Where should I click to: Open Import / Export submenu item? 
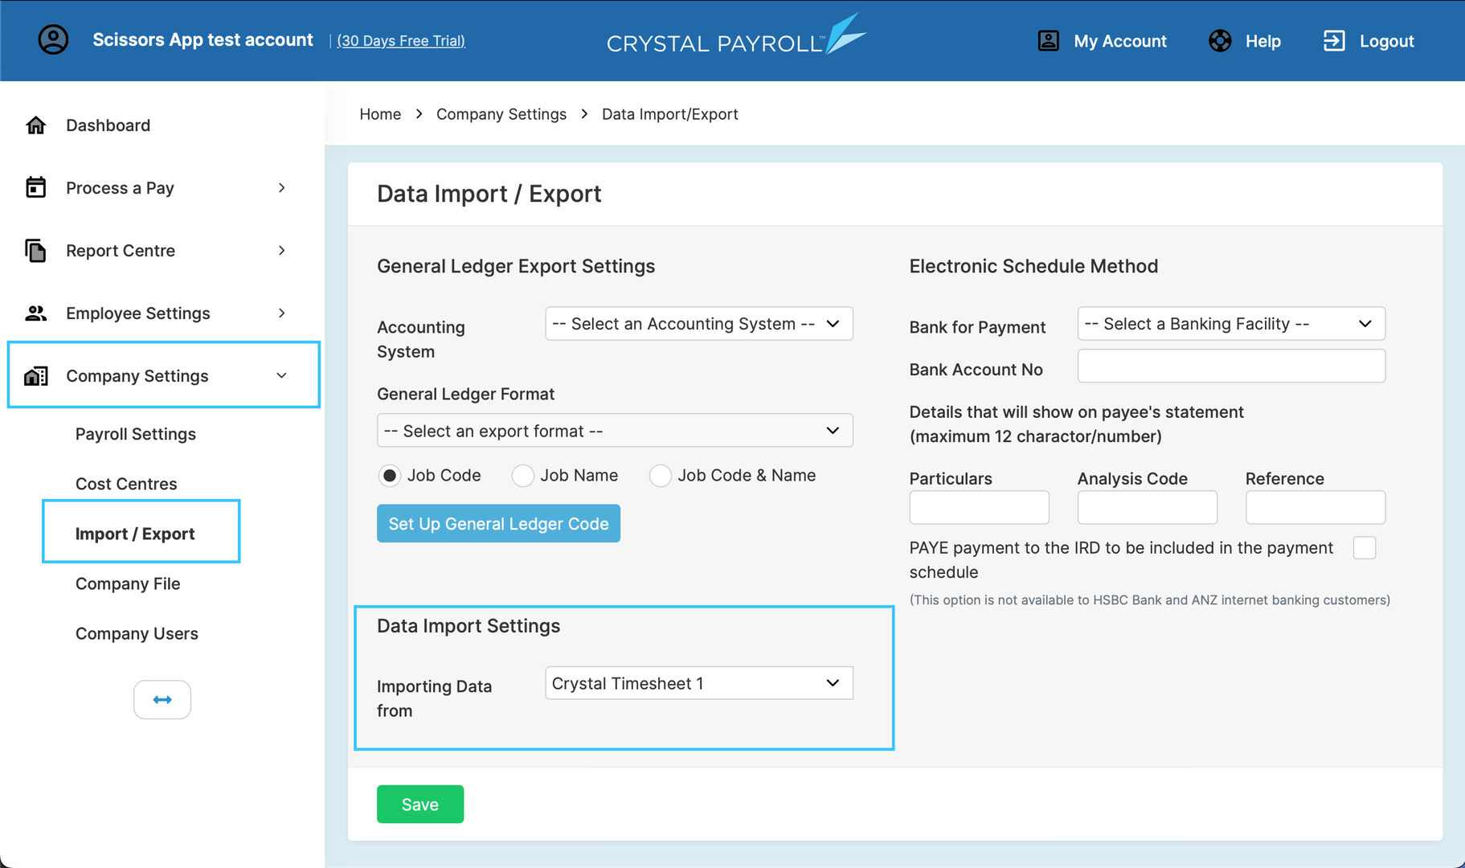(135, 534)
